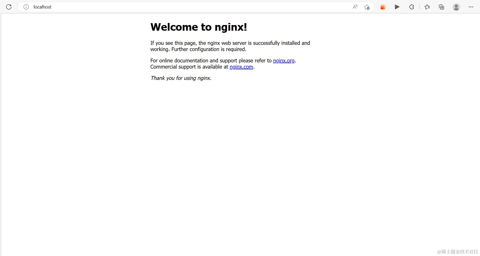View site information icon beside localhost
480x256 pixels.
tap(26, 7)
